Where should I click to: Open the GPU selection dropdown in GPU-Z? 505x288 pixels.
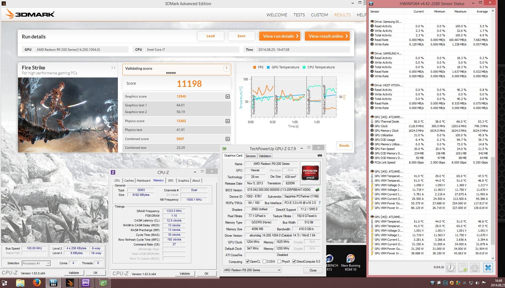click(x=252, y=270)
